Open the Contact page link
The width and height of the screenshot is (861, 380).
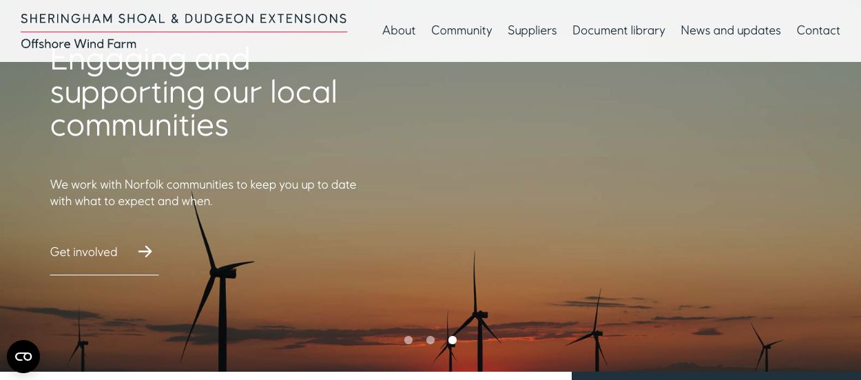(818, 30)
